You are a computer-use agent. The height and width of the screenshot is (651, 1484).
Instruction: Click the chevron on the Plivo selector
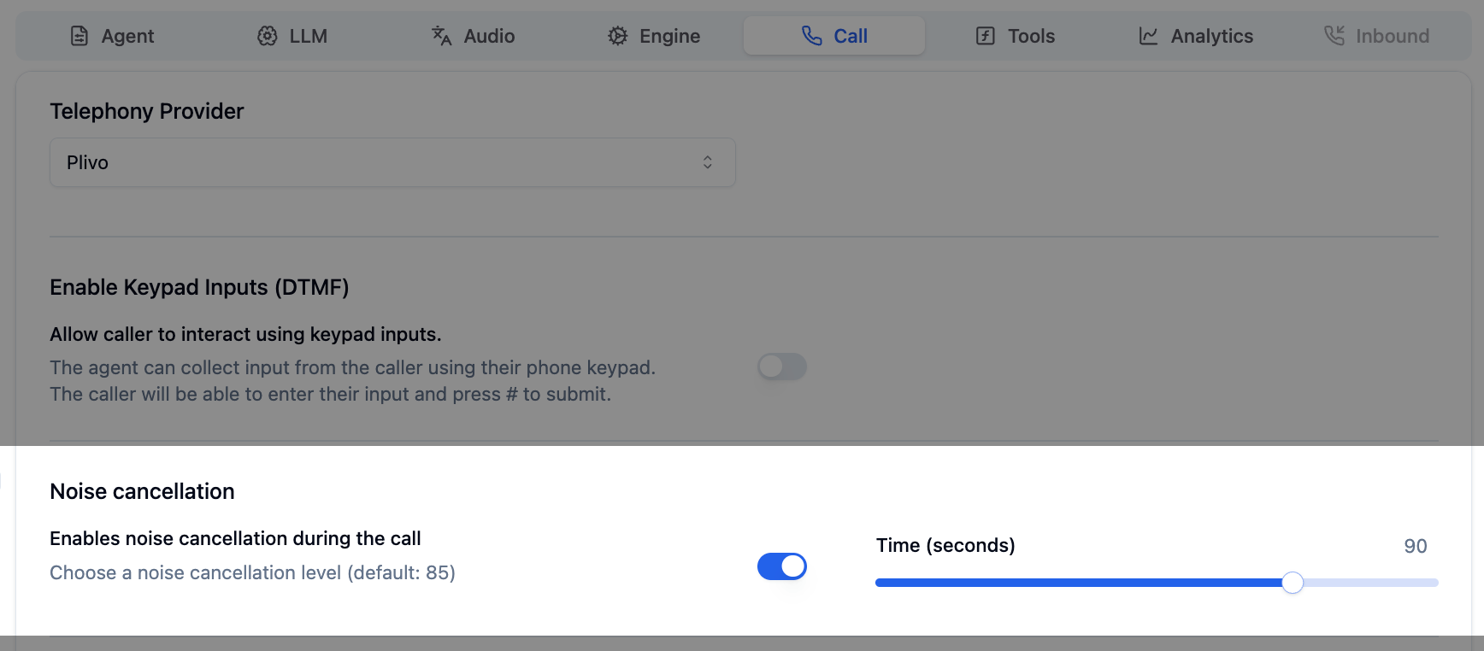click(x=708, y=161)
